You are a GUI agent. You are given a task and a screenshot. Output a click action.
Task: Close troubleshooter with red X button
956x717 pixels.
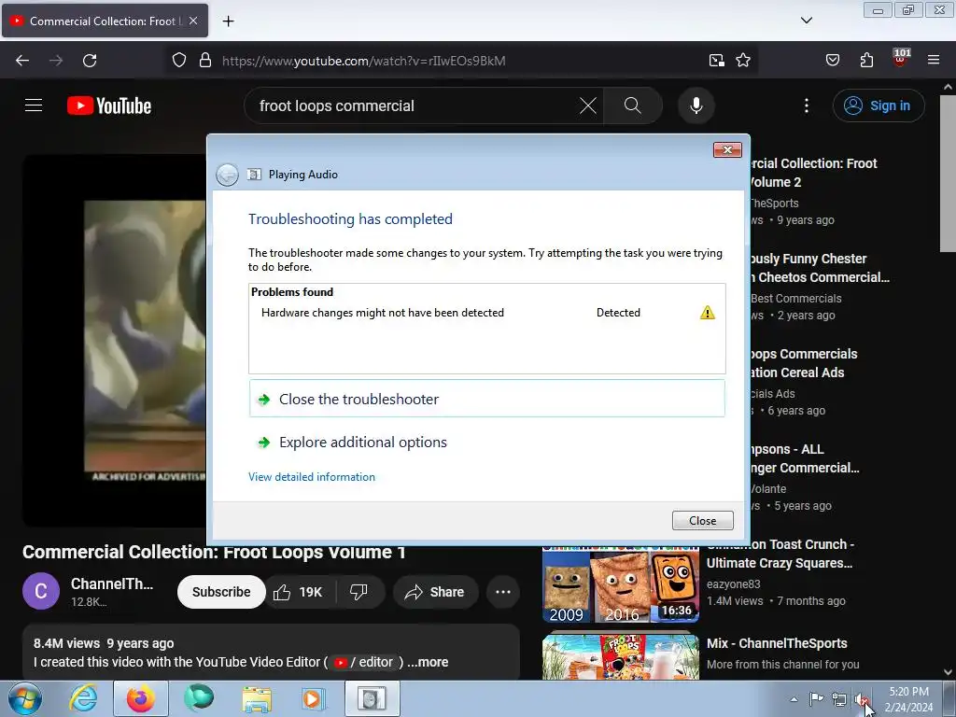coord(727,150)
